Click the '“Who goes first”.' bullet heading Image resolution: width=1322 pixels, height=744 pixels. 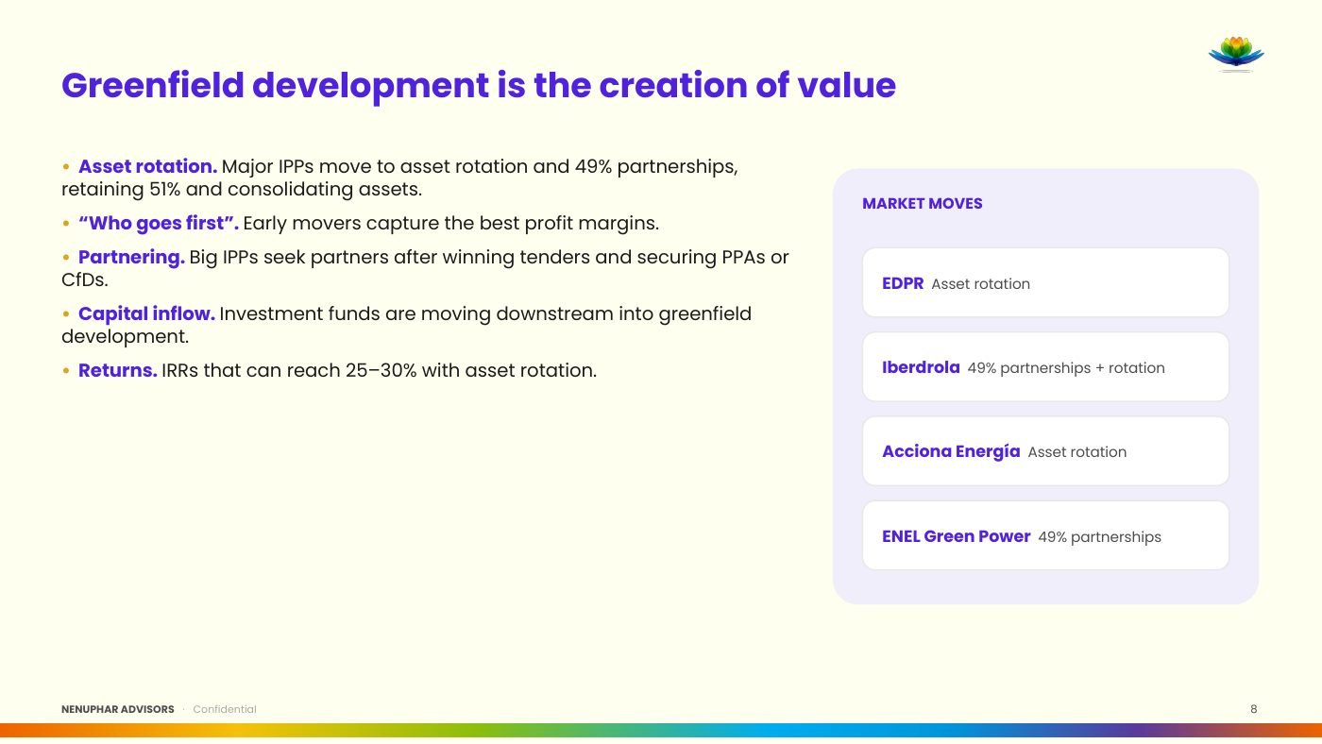[x=159, y=224]
